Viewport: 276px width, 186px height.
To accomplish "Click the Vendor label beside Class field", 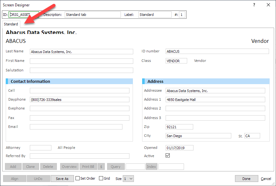I will (x=200, y=61).
